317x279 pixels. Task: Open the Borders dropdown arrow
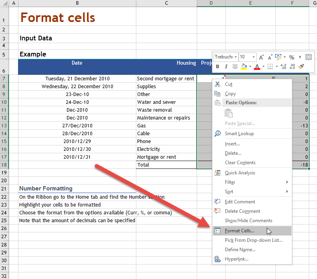277,67
